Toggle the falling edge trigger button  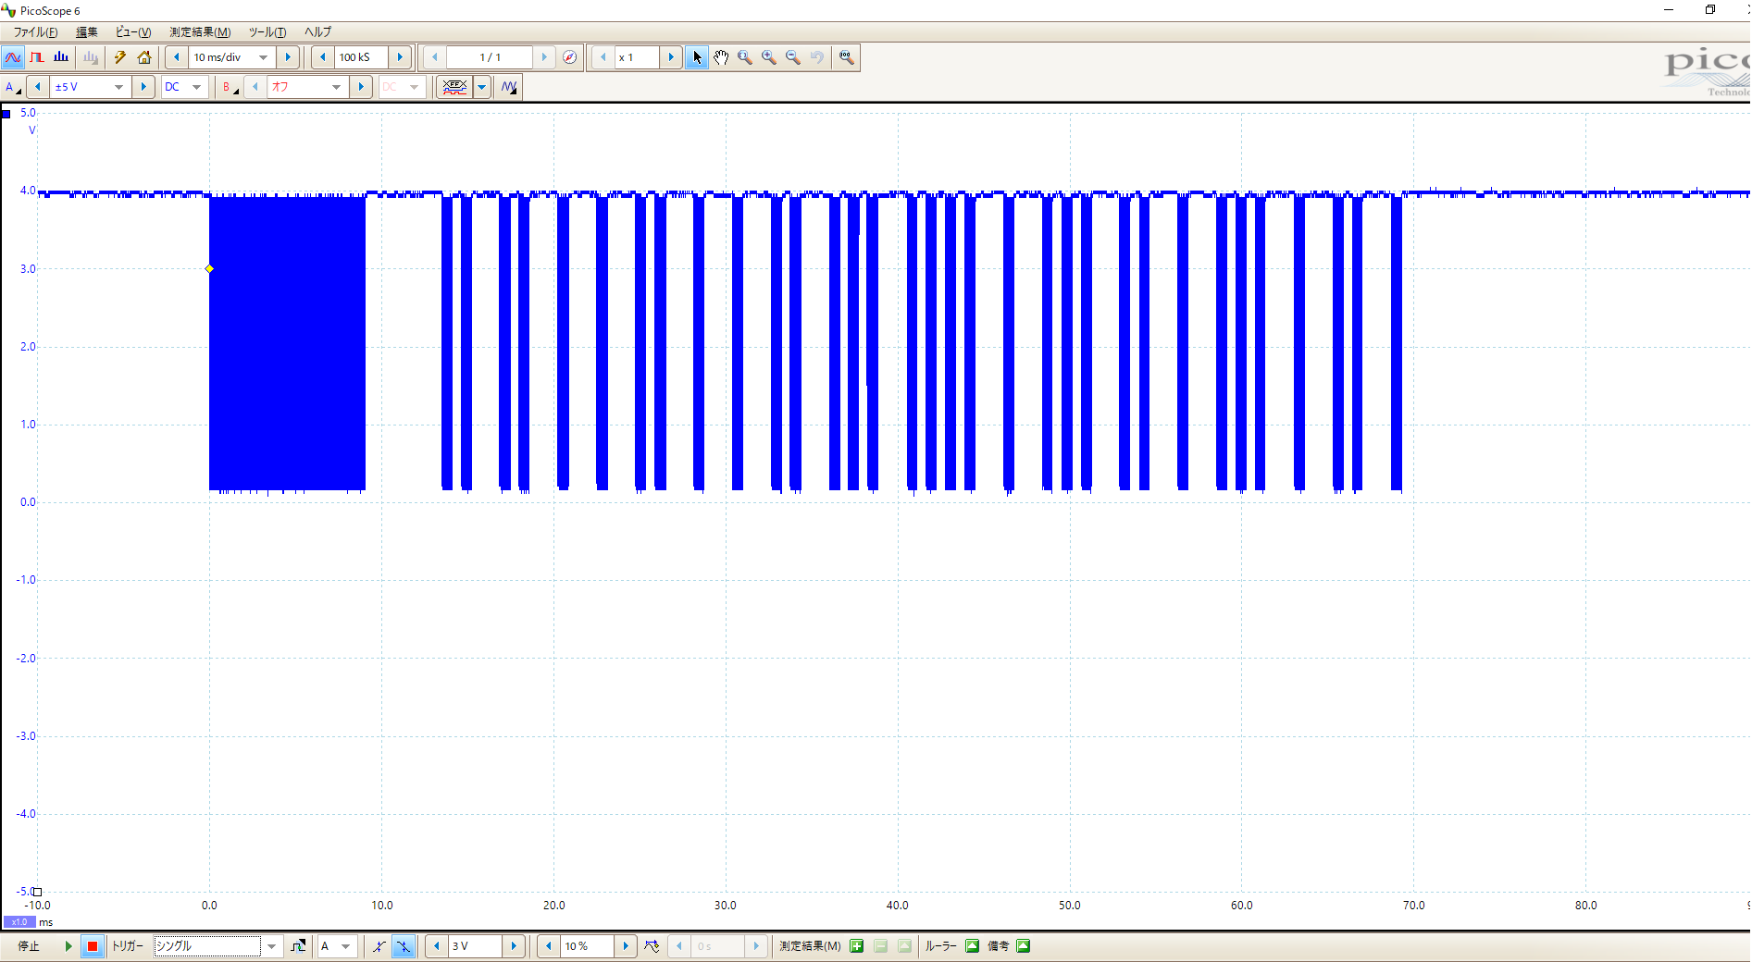pyautogui.click(x=404, y=946)
